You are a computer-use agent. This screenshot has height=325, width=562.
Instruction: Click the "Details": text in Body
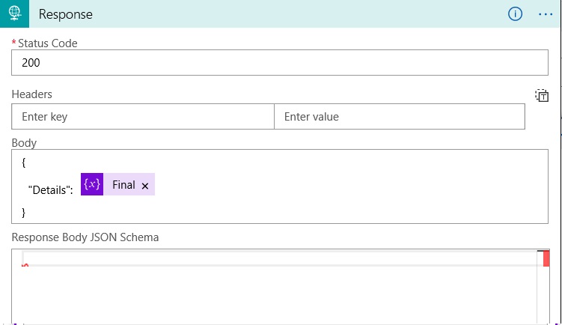[51, 189]
